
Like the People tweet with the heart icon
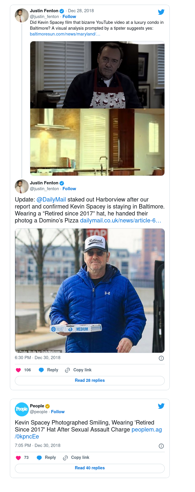click(x=18, y=458)
